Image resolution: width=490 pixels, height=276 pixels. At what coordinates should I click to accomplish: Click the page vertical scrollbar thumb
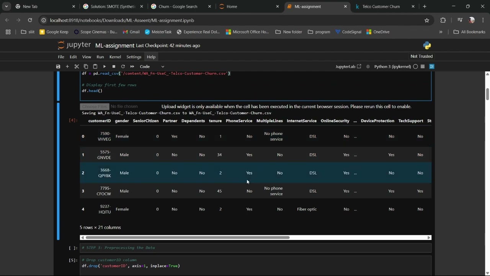click(487, 94)
